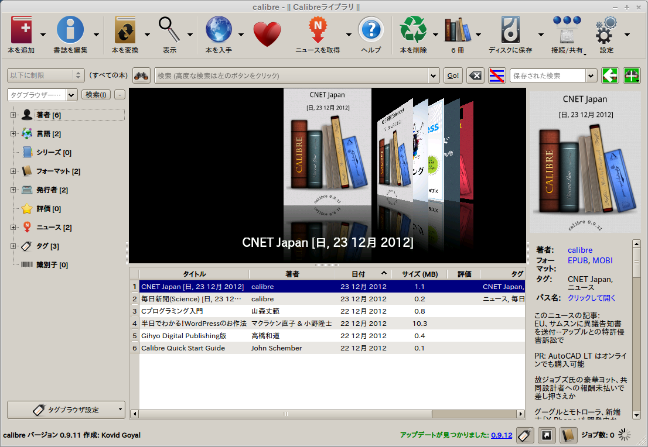Click the ディスクに保存 save to disk icon
Screen dimensions: 648x447
pyautogui.click(x=510, y=30)
